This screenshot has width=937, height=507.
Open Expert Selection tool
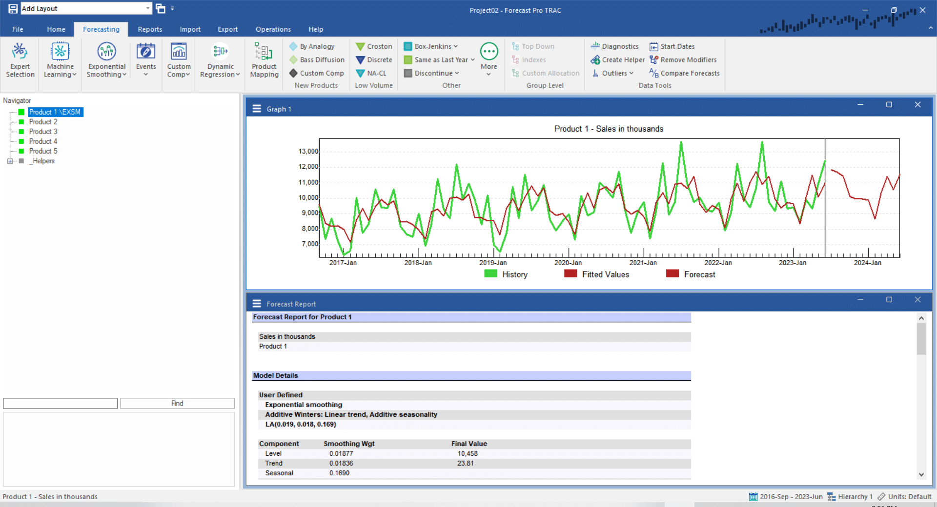tap(20, 60)
